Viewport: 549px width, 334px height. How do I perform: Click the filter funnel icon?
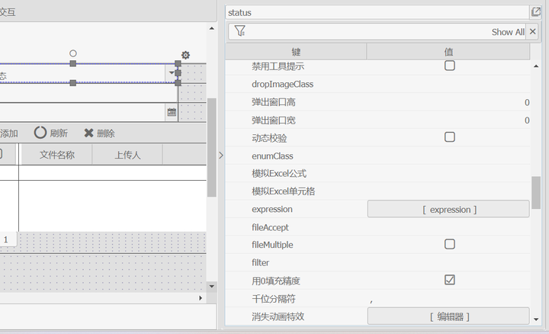click(239, 31)
